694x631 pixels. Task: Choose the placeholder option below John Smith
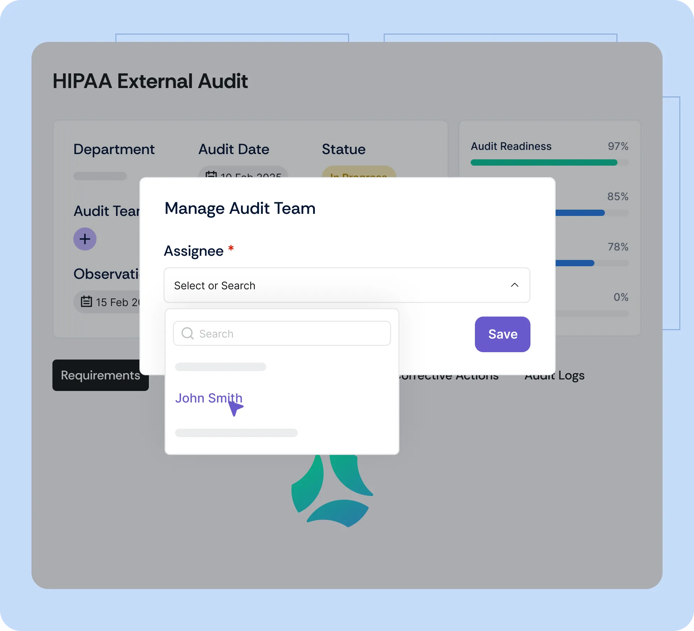[236, 433]
